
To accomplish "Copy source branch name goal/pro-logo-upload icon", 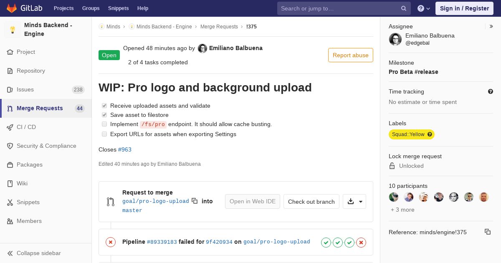I will coord(195,201).
